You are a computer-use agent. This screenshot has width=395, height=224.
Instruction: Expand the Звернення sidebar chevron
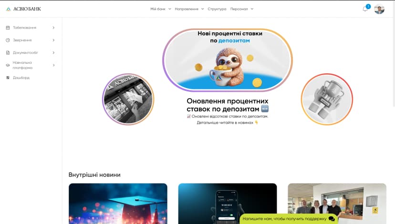(x=53, y=40)
